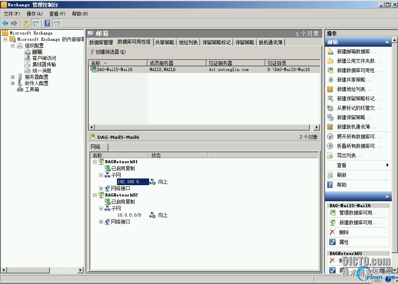Open the 查看 submenu in actions pane

point(358,165)
